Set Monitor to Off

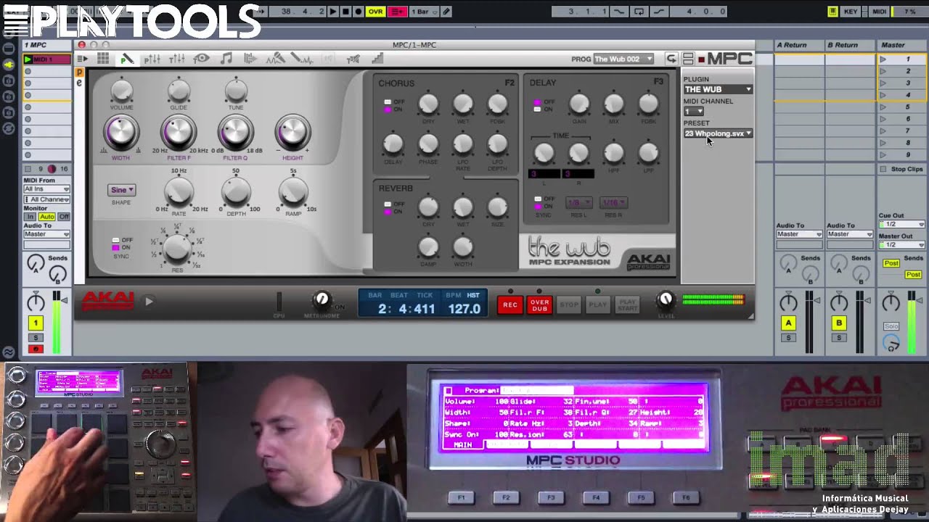[64, 217]
